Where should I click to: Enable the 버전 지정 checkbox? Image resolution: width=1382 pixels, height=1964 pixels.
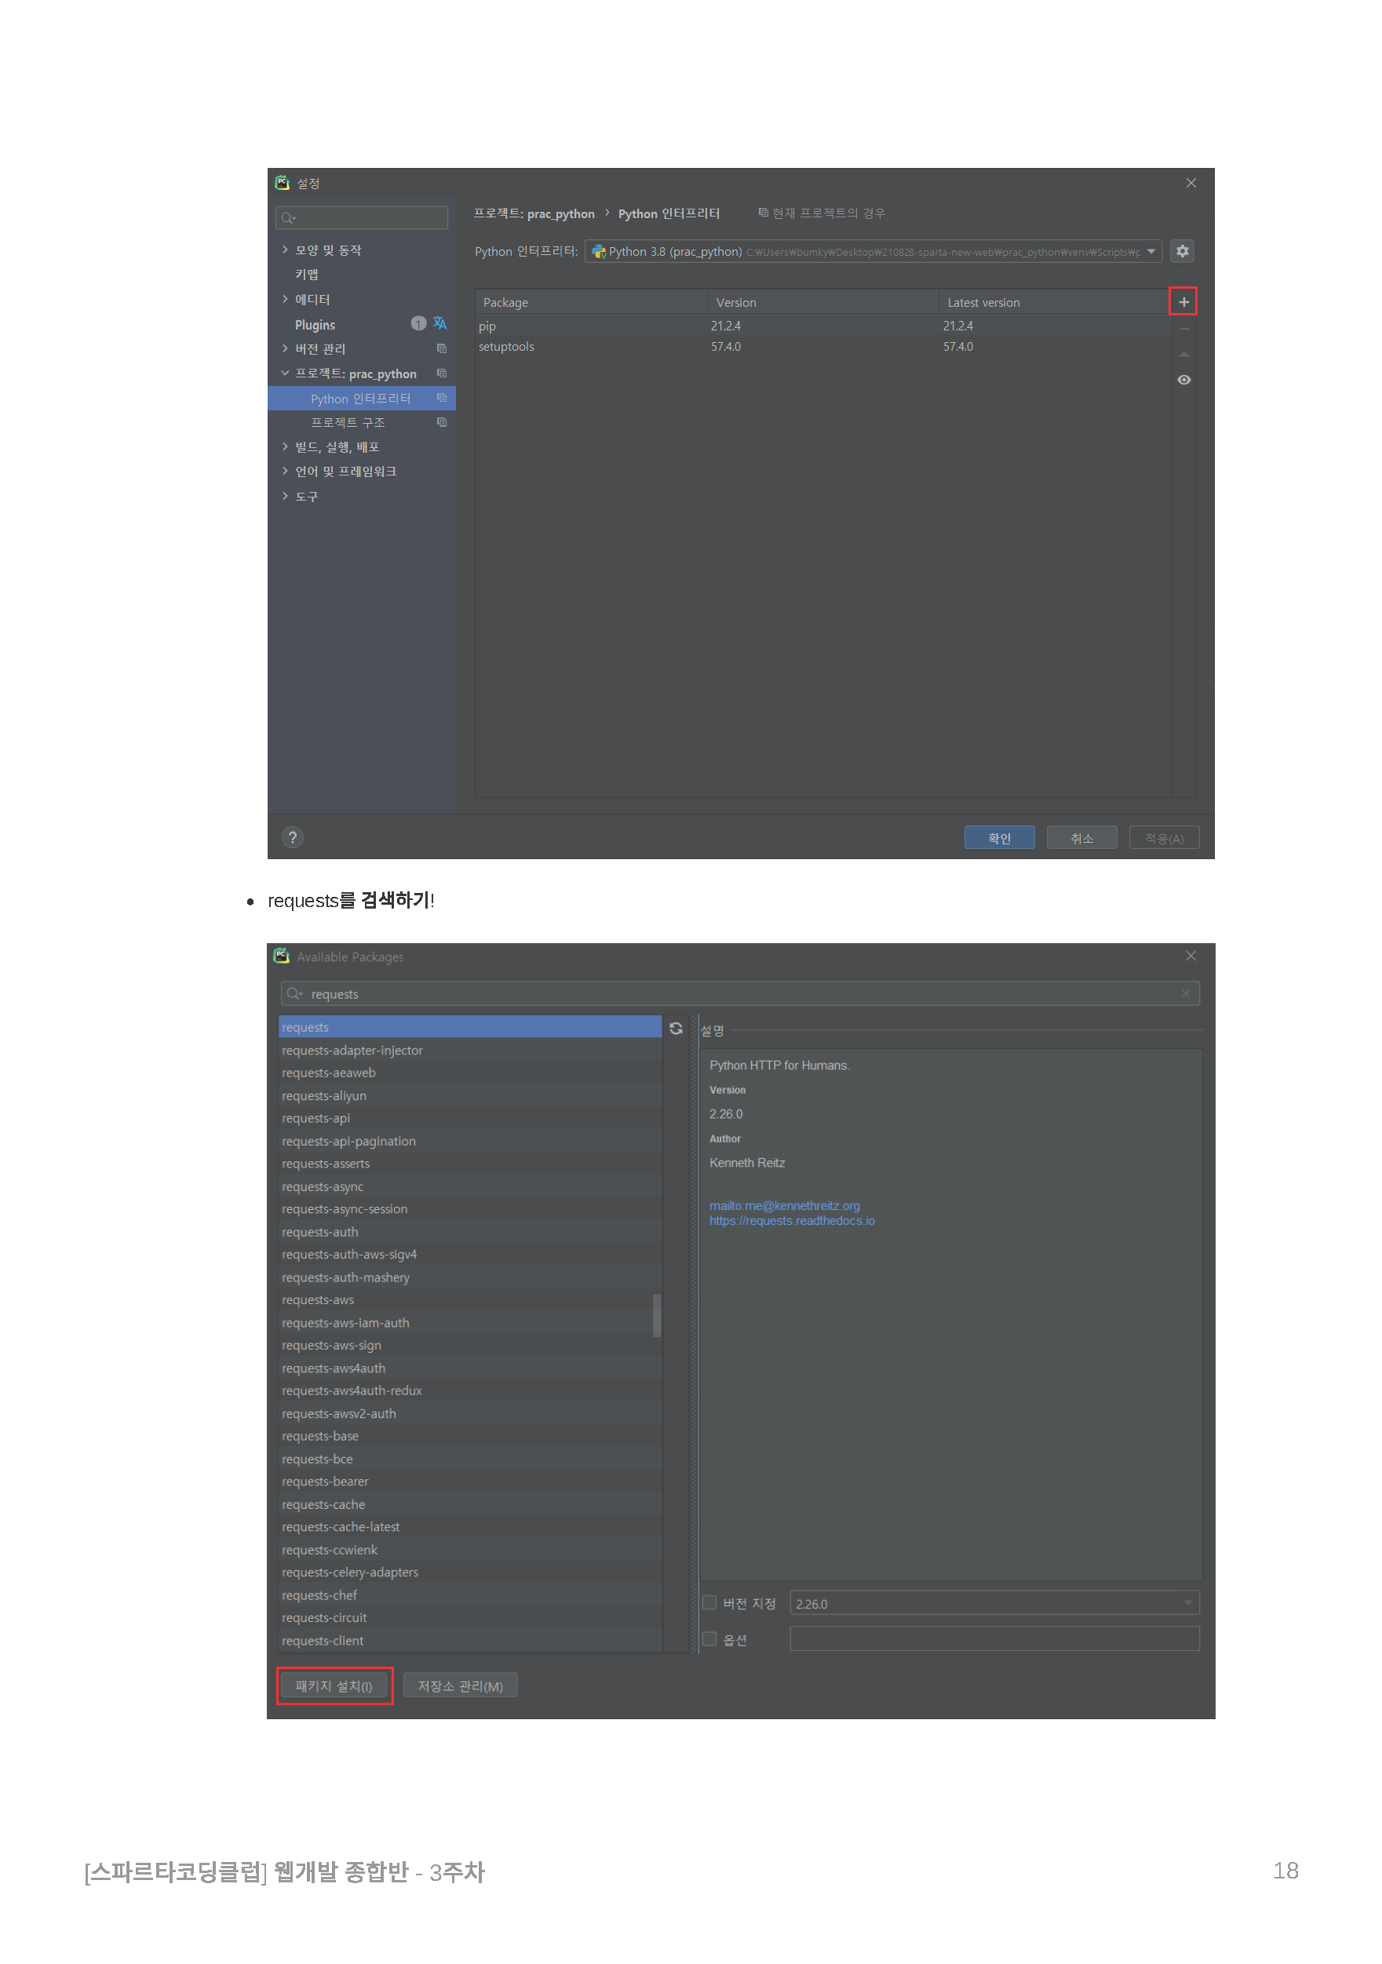(709, 1602)
